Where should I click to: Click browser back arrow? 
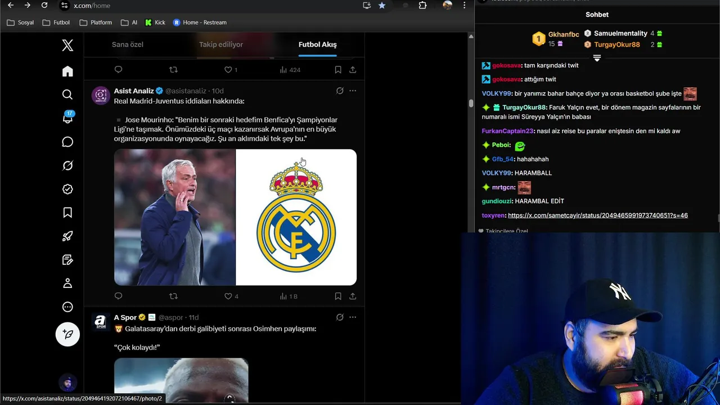pos(11,5)
